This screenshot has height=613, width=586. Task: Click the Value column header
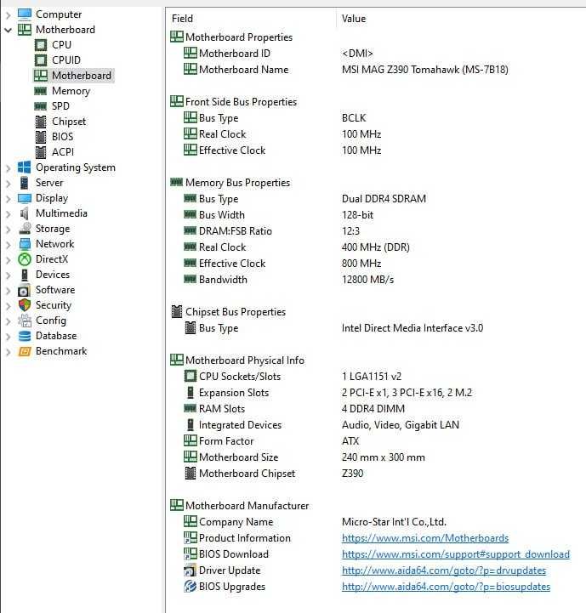(354, 19)
